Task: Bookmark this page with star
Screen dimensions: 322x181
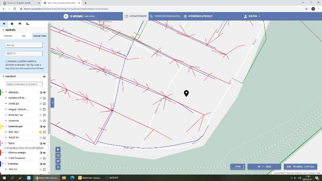Action: 306,9
